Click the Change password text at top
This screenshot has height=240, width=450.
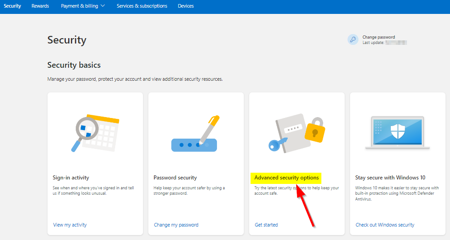click(x=379, y=37)
